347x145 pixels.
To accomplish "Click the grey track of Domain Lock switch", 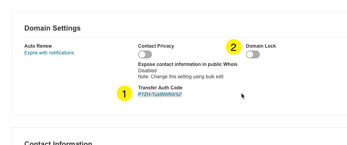I will click(x=256, y=54).
